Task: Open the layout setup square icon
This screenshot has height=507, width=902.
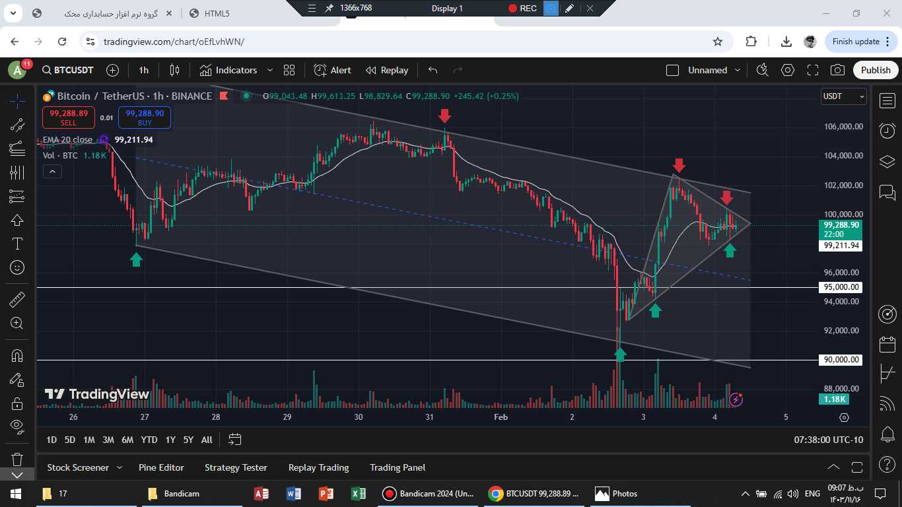Action: pos(672,70)
